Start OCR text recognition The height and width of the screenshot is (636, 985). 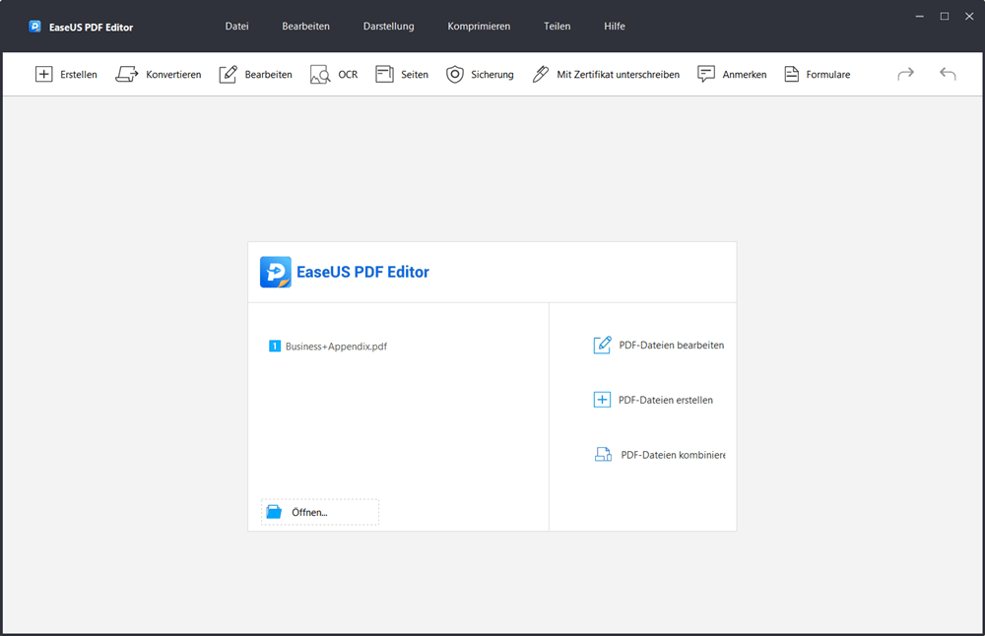tap(334, 75)
